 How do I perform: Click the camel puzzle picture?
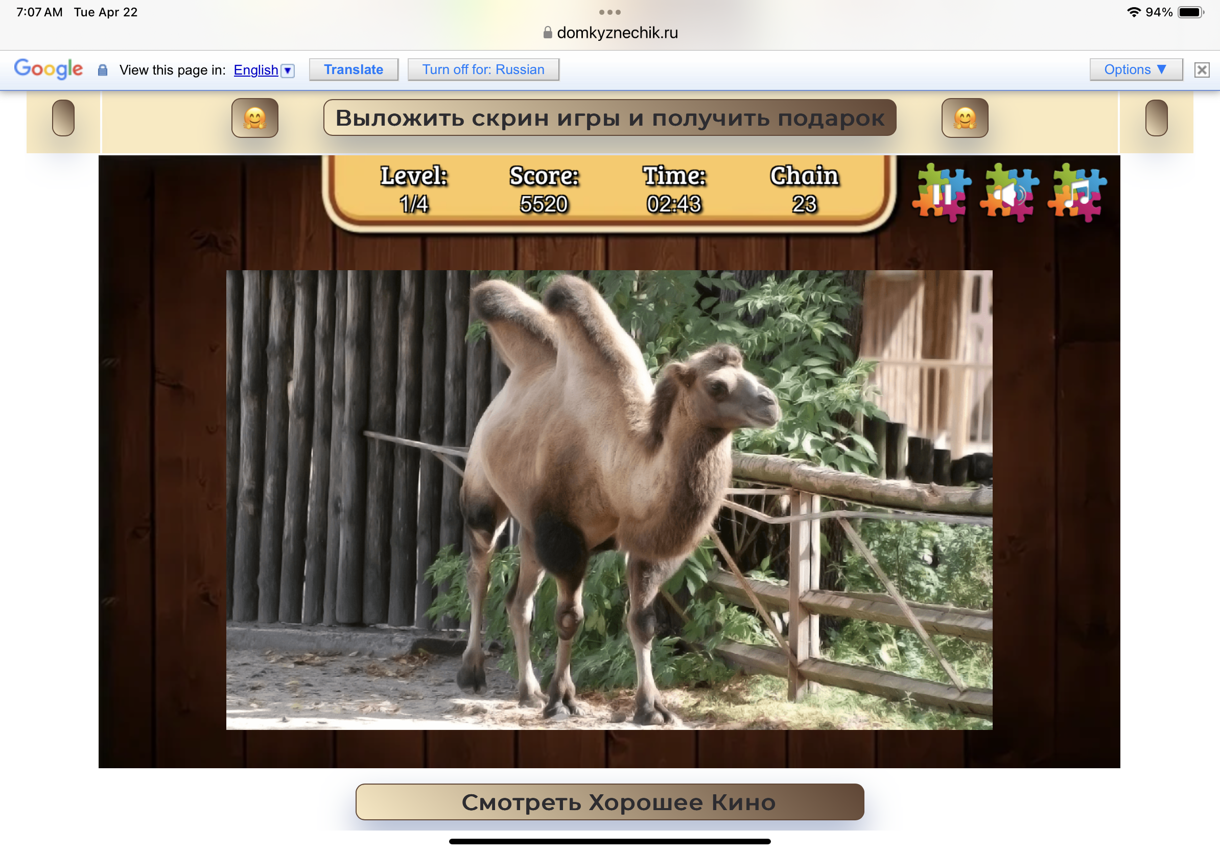[609, 500]
